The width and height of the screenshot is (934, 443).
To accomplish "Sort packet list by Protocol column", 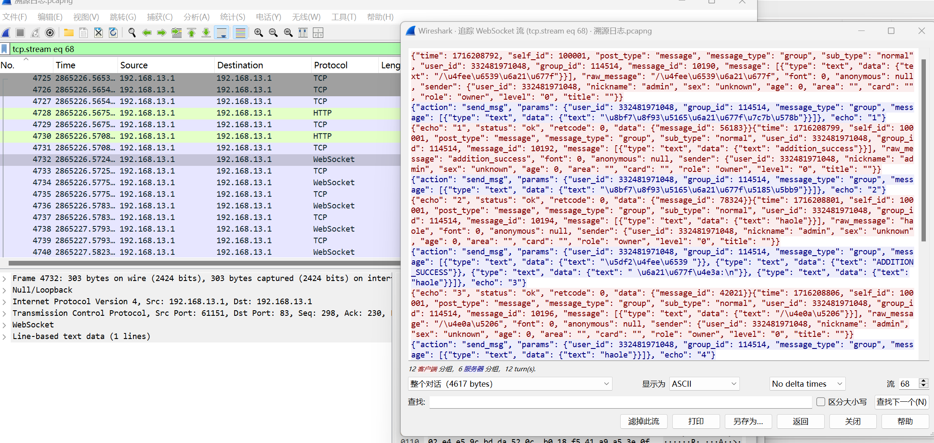I will point(344,65).
